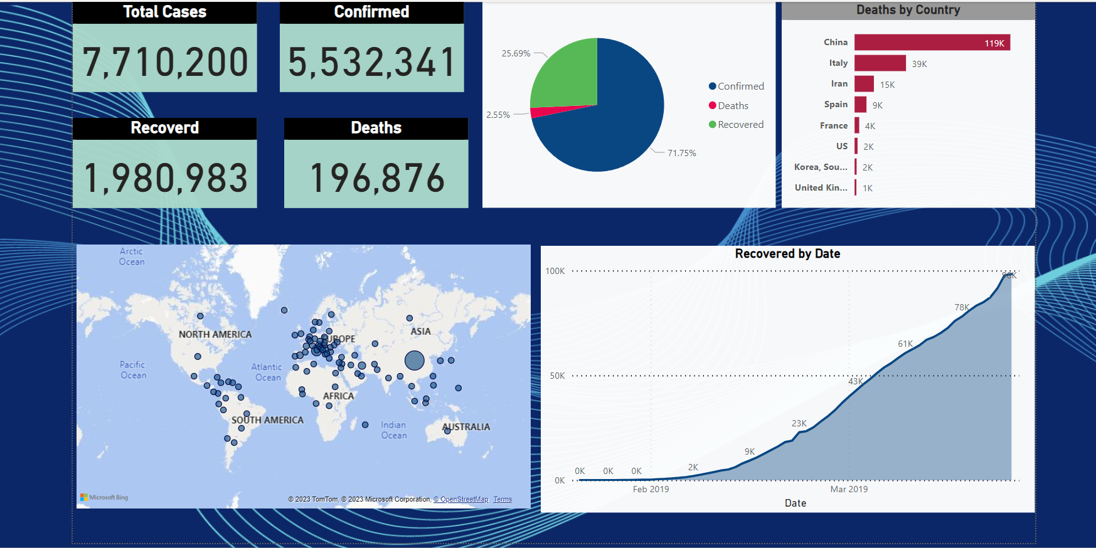Select the China bar showing 119K
This screenshot has width=1096, height=548.
pyautogui.click(x=932, y=43)
